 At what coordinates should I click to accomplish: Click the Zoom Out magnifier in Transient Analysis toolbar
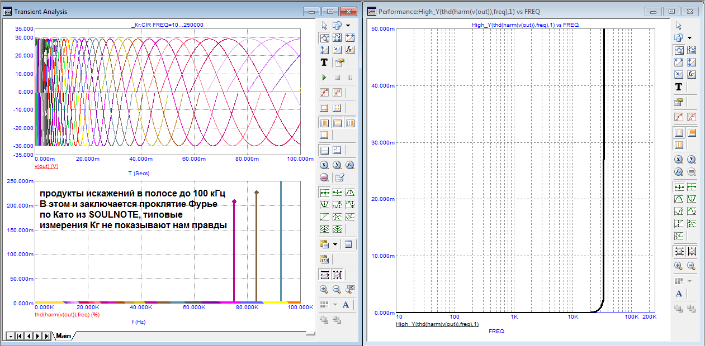click(x=337, y=289)
